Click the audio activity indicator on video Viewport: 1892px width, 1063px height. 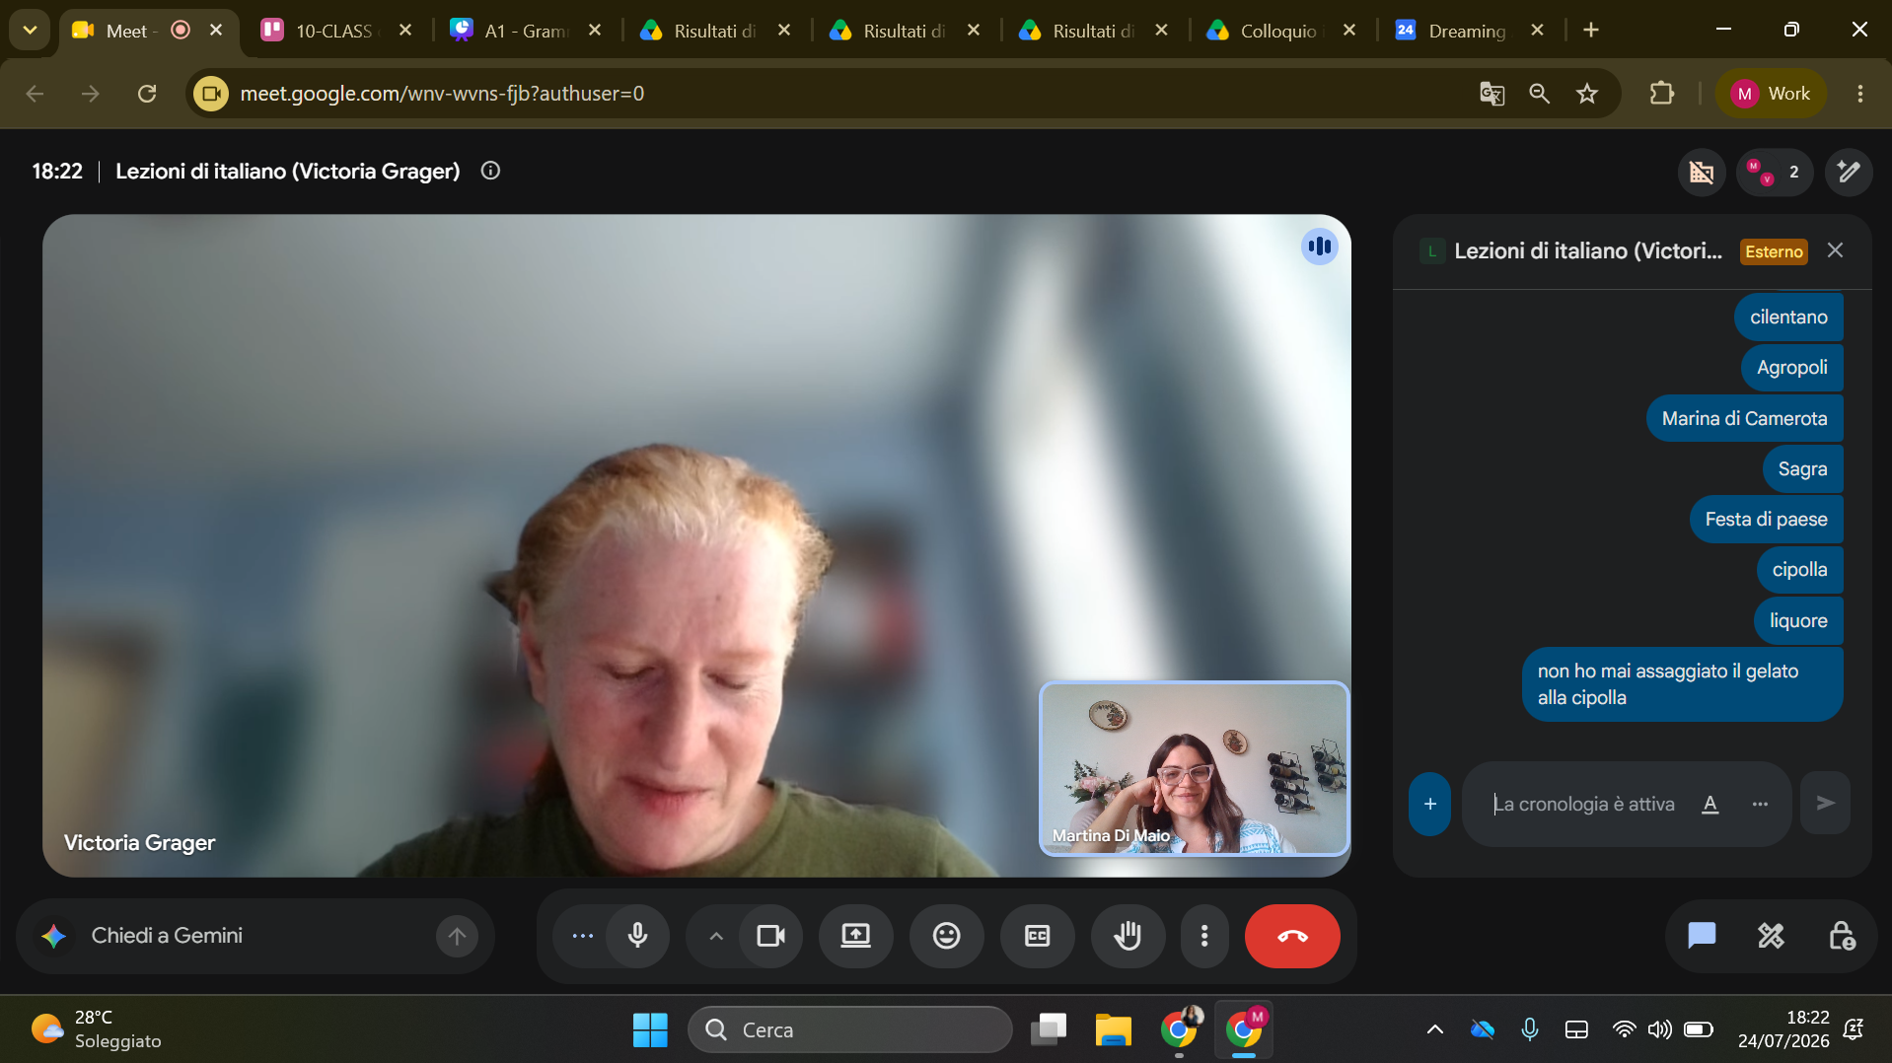[1320, 247]
